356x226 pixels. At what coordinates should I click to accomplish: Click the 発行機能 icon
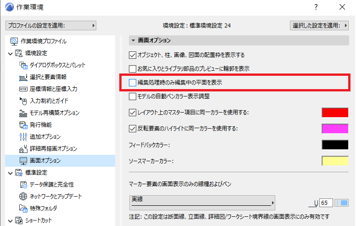23,125
